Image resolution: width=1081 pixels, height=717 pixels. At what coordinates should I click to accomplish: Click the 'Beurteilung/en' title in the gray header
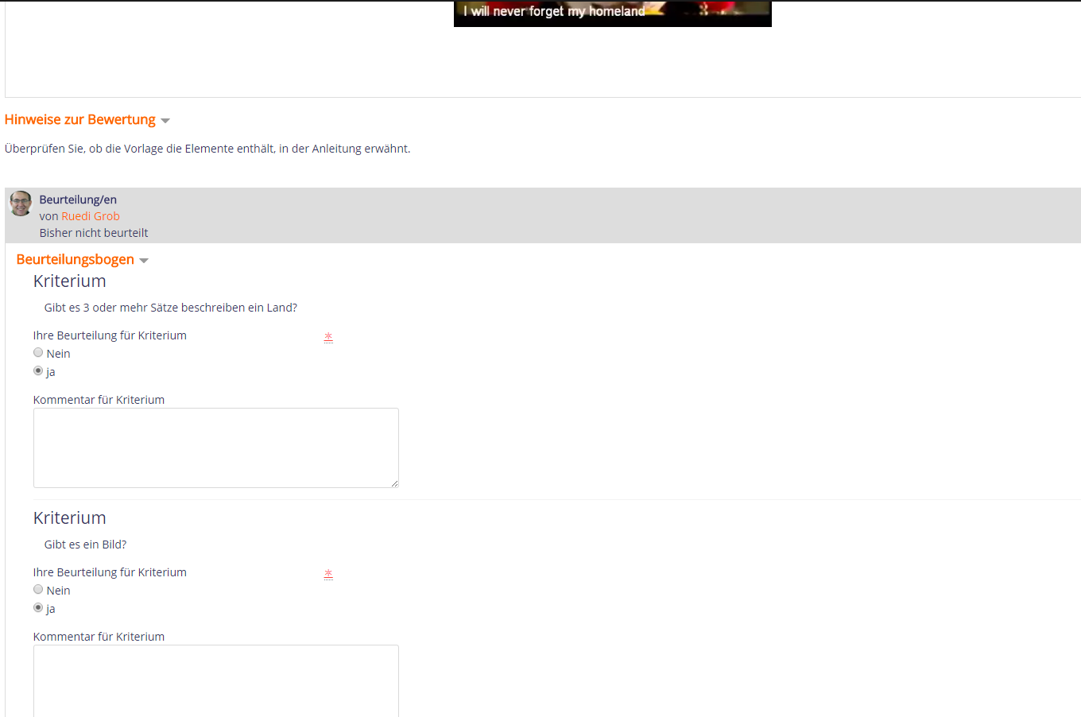pyautogui.click(x=78, y=200)
